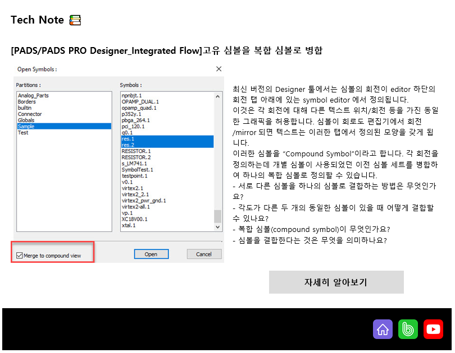
Task: Select symbol virtex2.1
Action: (x=167, y=188)
